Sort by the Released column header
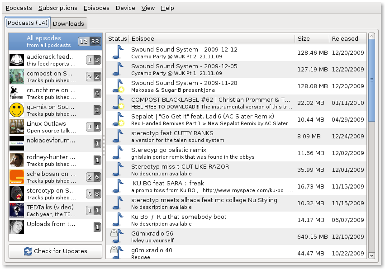 (x=348, y=38)
